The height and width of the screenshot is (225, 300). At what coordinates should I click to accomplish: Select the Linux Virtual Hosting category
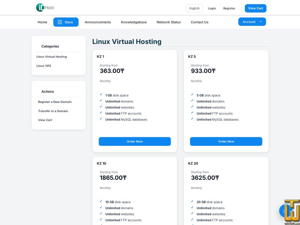click(52, 56)
